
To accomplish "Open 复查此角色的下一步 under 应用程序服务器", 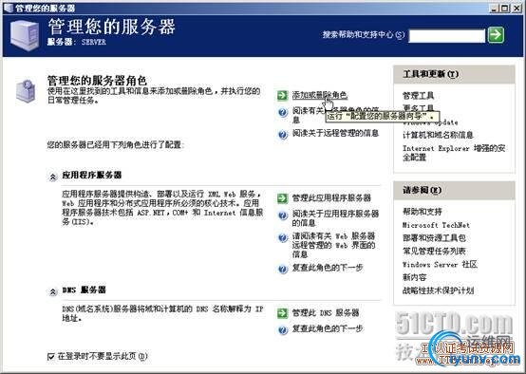I will click(328, 268).
